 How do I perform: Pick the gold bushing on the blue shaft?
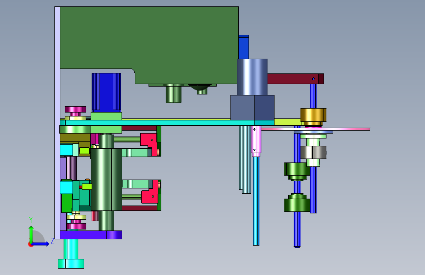313,116
